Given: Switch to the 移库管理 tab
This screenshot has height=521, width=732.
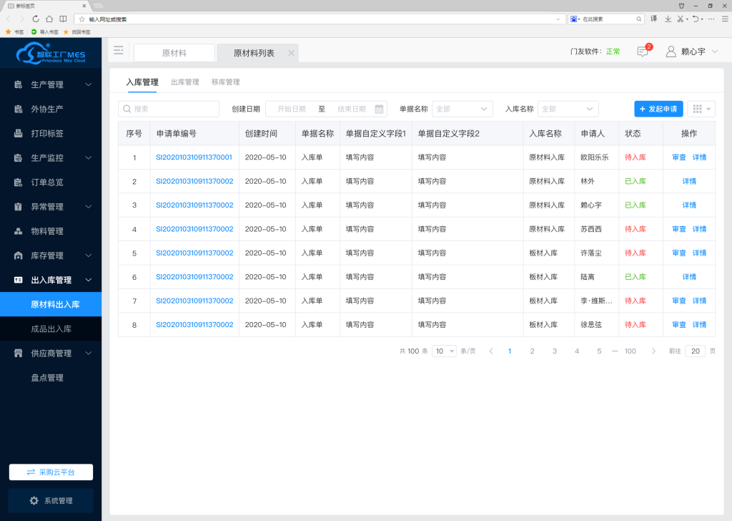Looking at the screenshot, I should pyautogui.click(x=225, y=82).
